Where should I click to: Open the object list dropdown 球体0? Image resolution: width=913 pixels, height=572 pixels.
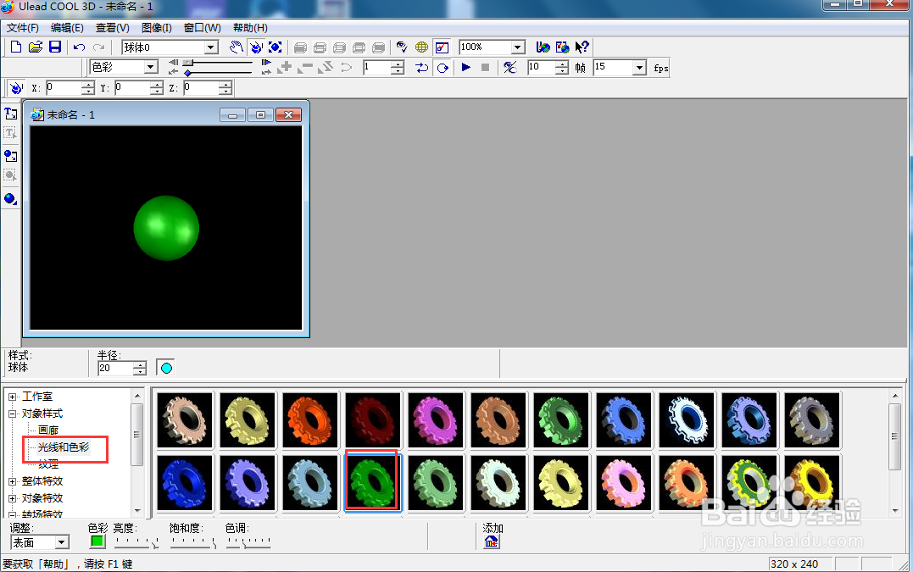[x=211, y=47]
